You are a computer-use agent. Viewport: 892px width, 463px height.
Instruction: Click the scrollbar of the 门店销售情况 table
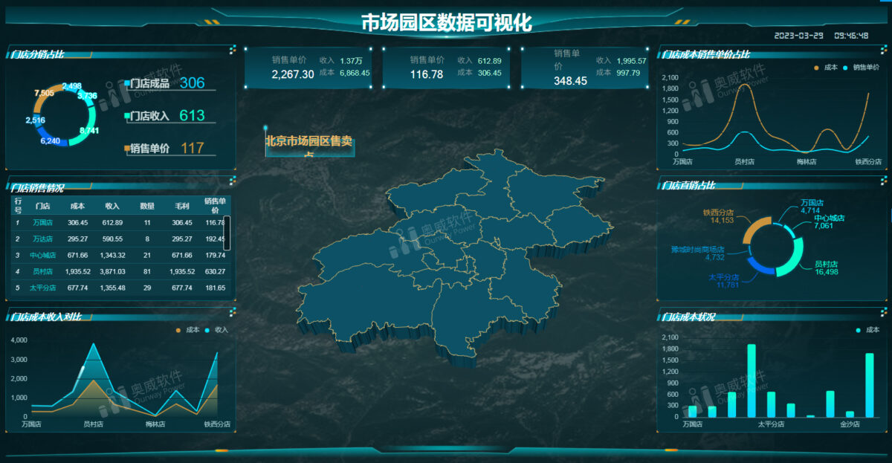point(227,233)
